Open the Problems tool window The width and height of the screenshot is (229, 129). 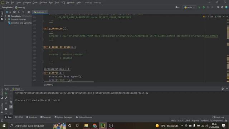tap(31, 117)
